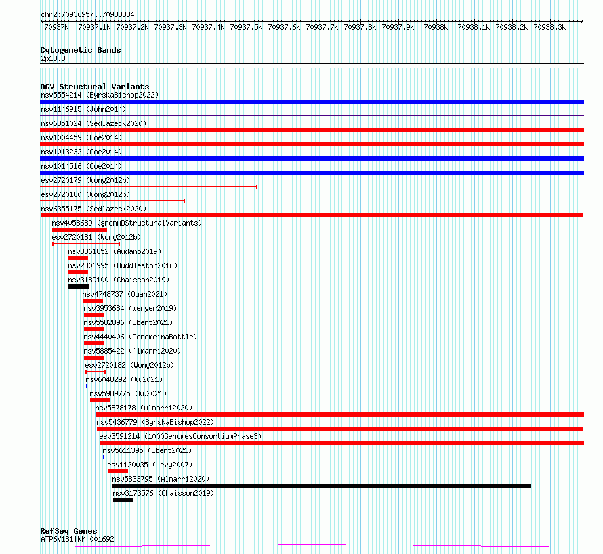Select esv2720182 (Wong2012b) label
603x554 pixels.
coord(129,365)
